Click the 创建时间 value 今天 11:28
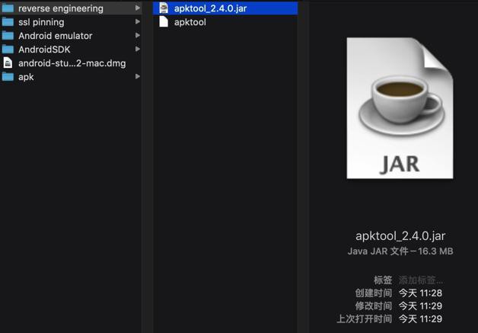 click(420, 293)
